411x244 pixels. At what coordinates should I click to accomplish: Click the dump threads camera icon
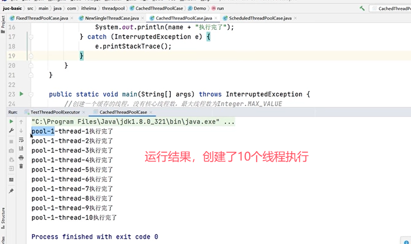pos(11,151)
